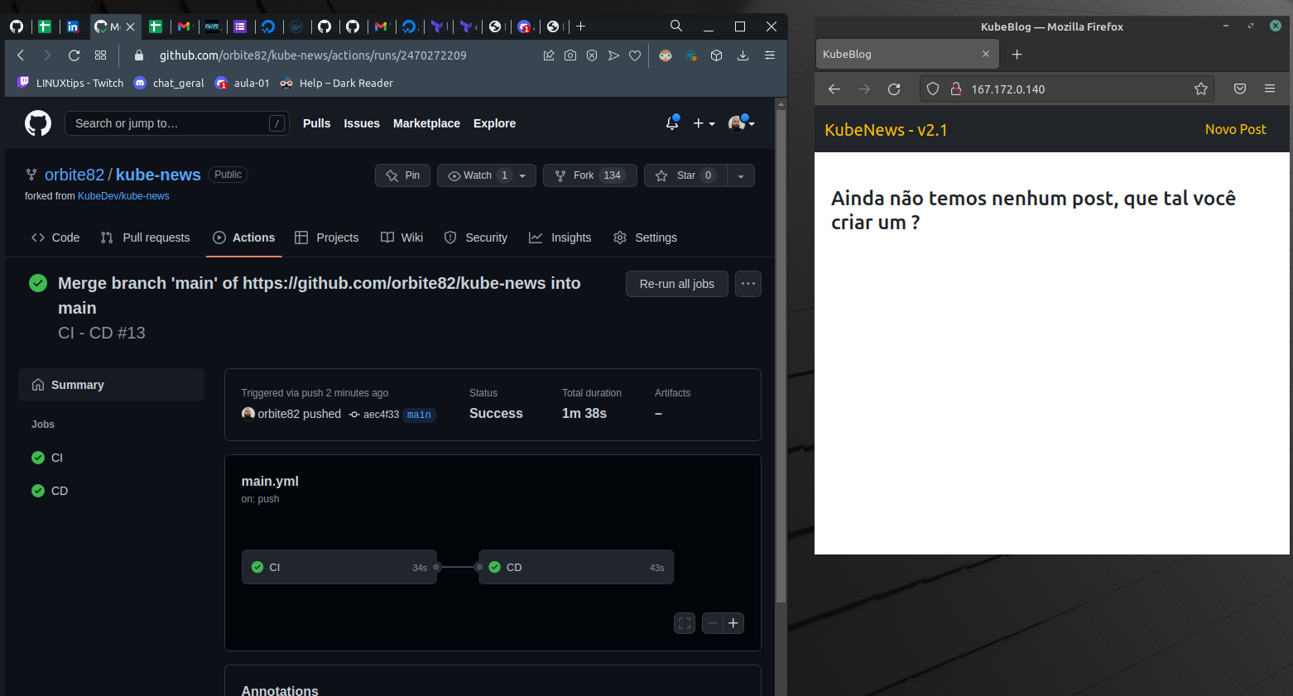Open Firefox hamburger menu
This screenshot has width=1293, height=696.
[x=1270, y=89]
